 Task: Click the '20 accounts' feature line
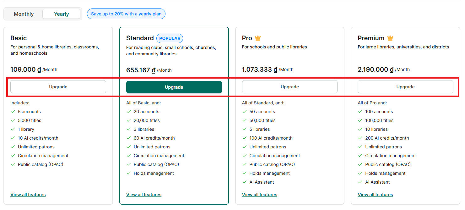pyautogui.click(x=146, y=112)
